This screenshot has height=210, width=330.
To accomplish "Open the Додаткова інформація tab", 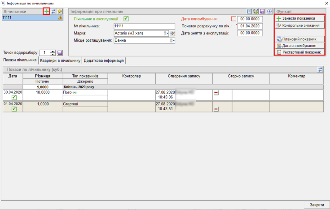I will (103, 60).
